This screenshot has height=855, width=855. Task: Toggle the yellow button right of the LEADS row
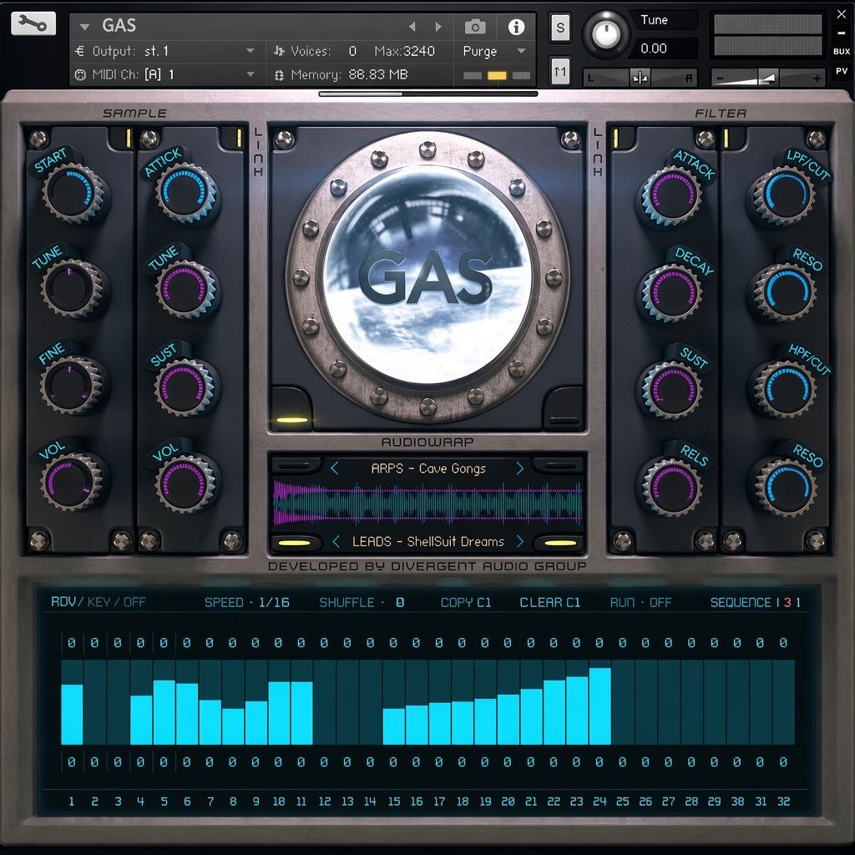(560, 543)
